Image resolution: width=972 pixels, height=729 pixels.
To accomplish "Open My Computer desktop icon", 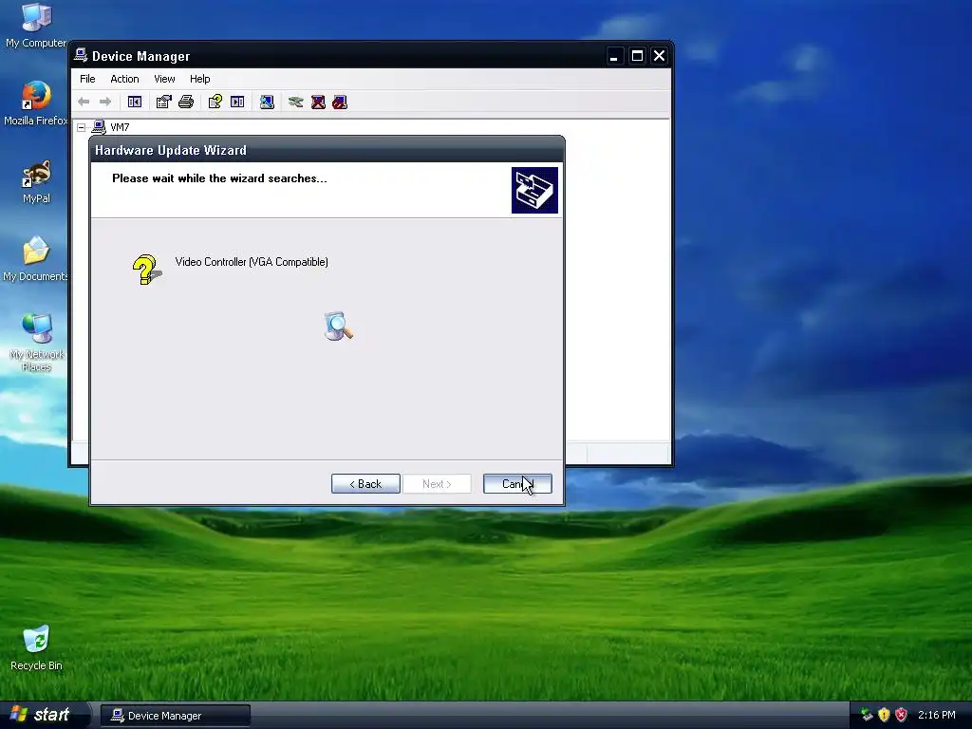I will pos(36,26).
